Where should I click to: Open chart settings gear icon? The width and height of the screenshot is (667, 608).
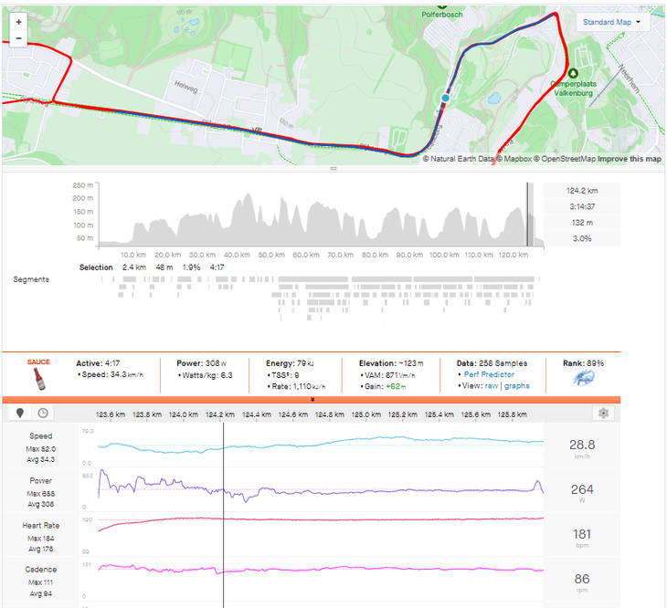click(603, 413)
